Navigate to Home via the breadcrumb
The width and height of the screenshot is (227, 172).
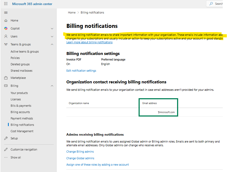coord(72,12)
